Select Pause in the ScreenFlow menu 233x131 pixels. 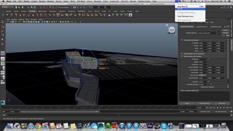pos(190,9)
